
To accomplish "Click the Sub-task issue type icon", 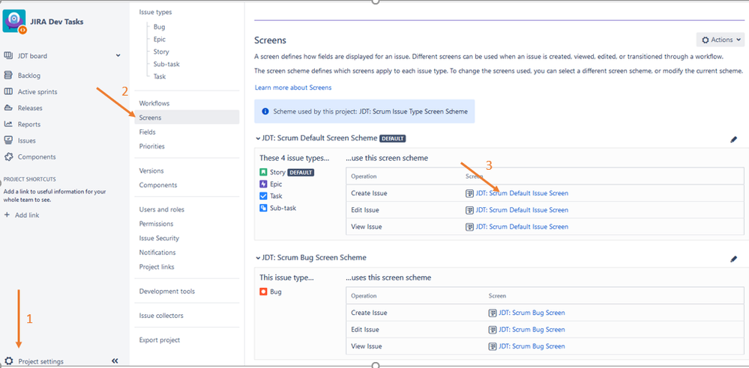I will pos(263,208).
